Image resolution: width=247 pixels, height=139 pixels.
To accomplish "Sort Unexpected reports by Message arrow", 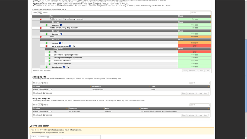I will 209,108.
